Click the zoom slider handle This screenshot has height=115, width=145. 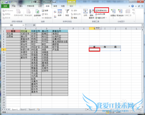pos(131,112)
